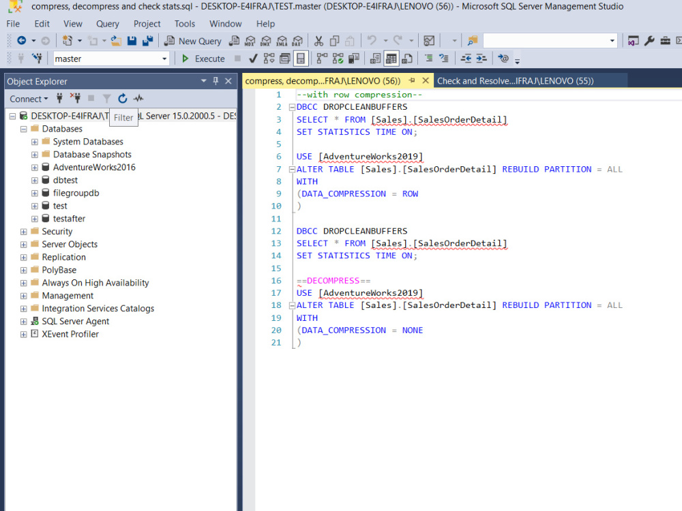Open the Tools menu

185,24
